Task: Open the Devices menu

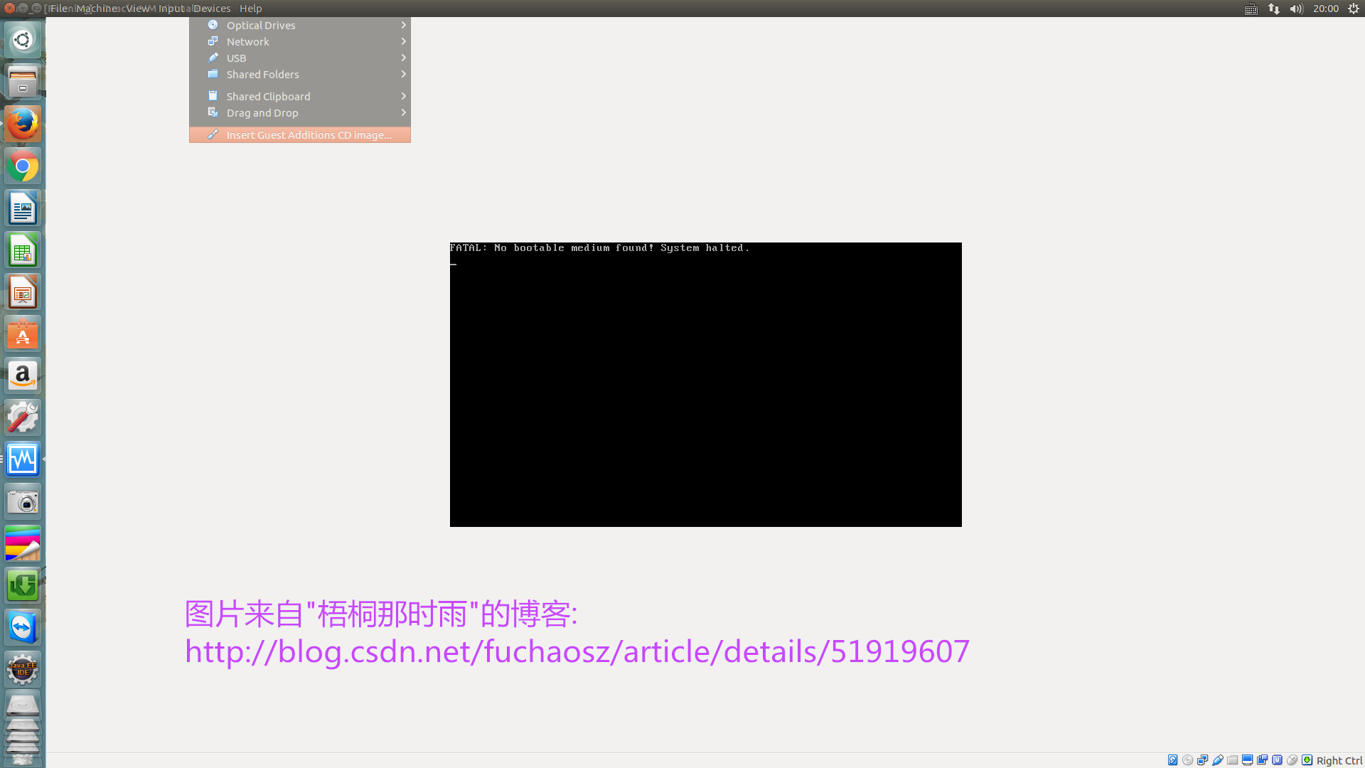Action: [211, 8]
